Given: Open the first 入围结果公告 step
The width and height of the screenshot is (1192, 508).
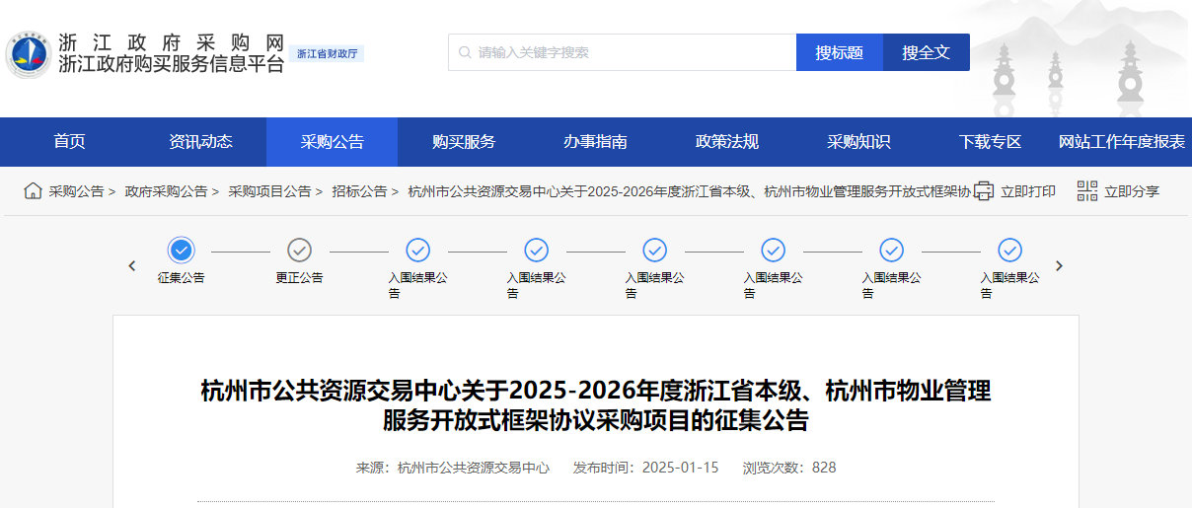Looking at the screenshot, I should point(417,250).
